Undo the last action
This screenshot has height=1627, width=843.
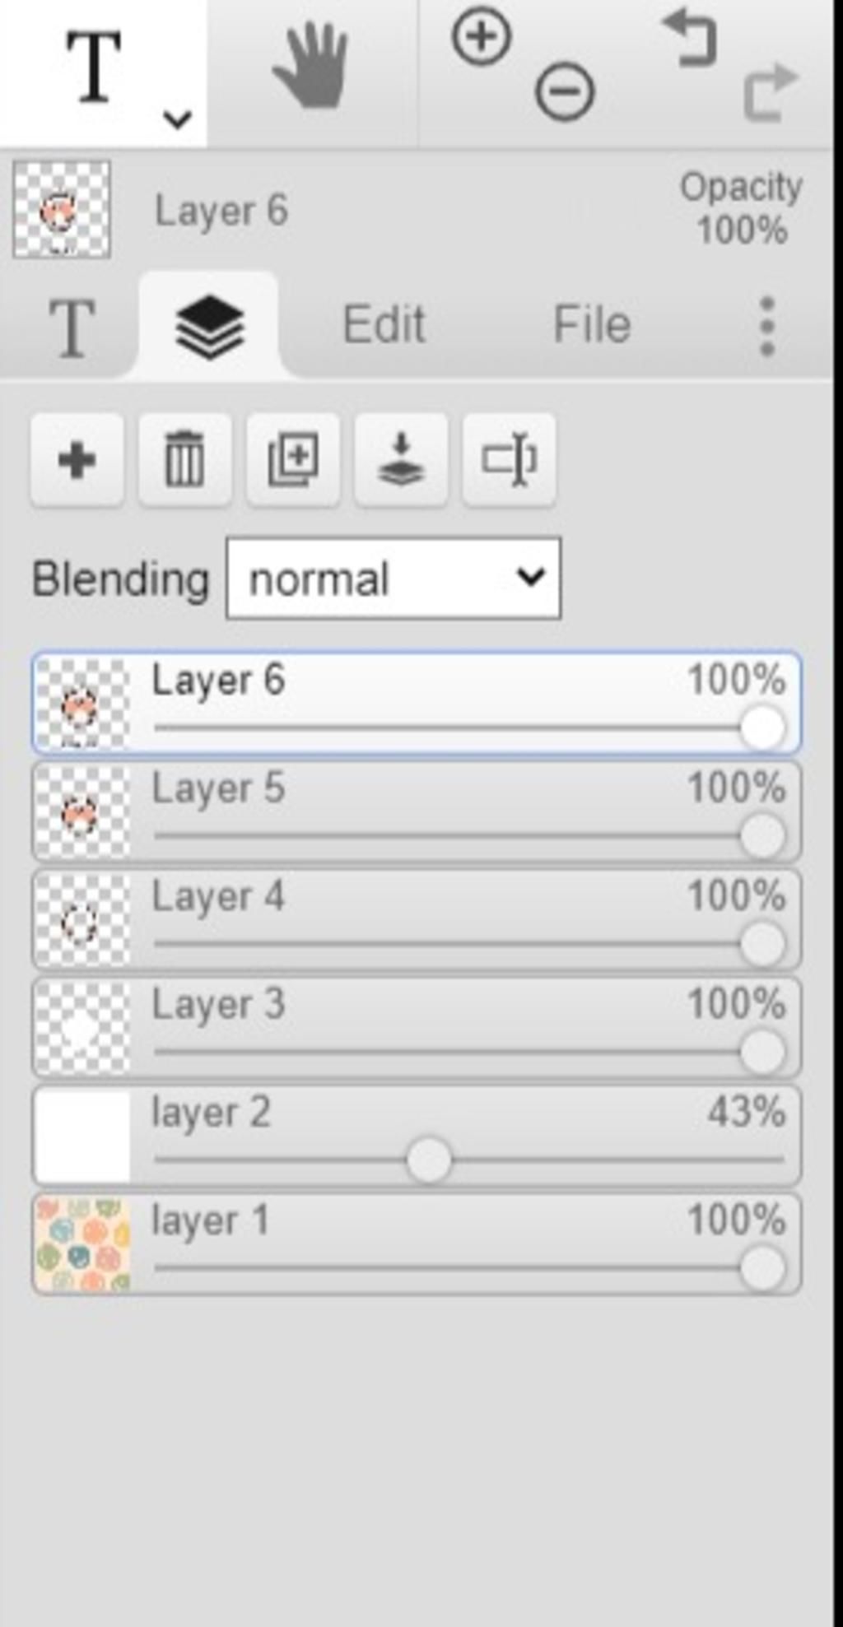point(690,37)
